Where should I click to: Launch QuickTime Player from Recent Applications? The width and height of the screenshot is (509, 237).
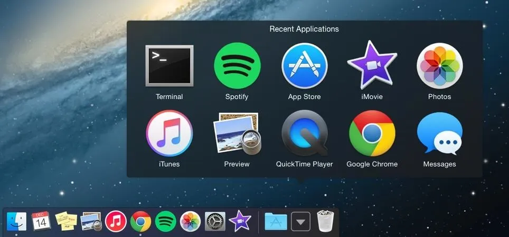[x=305, y=133]
